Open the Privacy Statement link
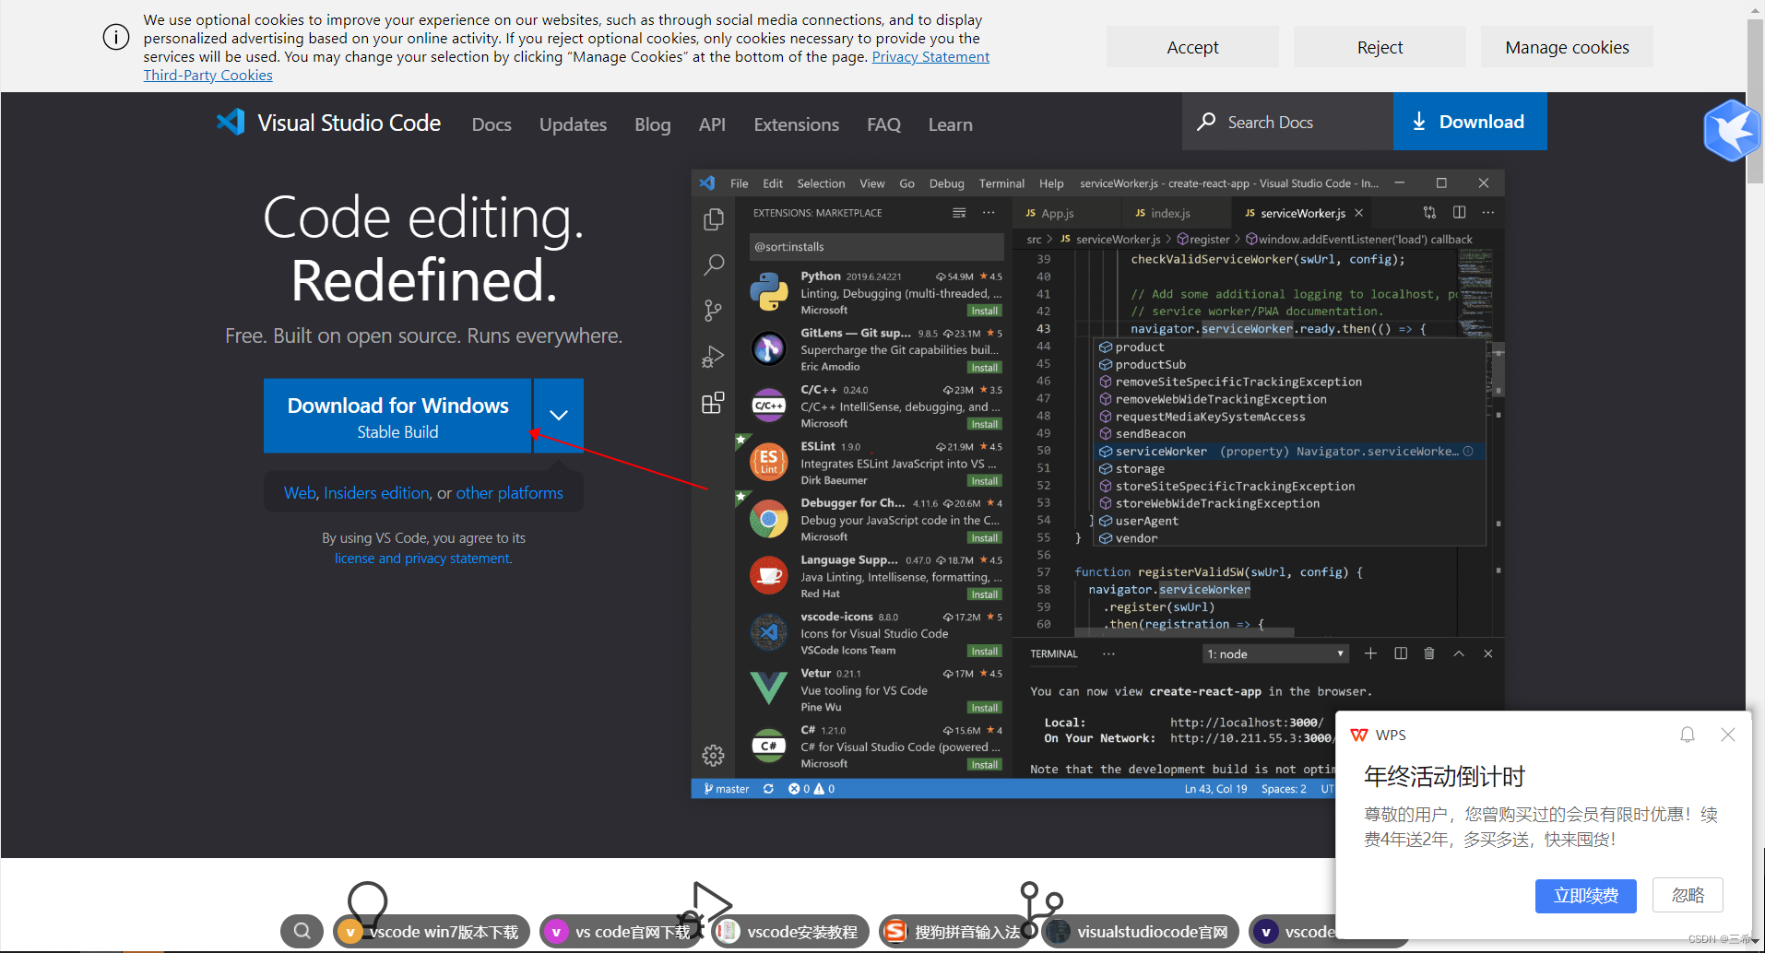The height and width of the screenshot is (953, 1765). point(930,57)
